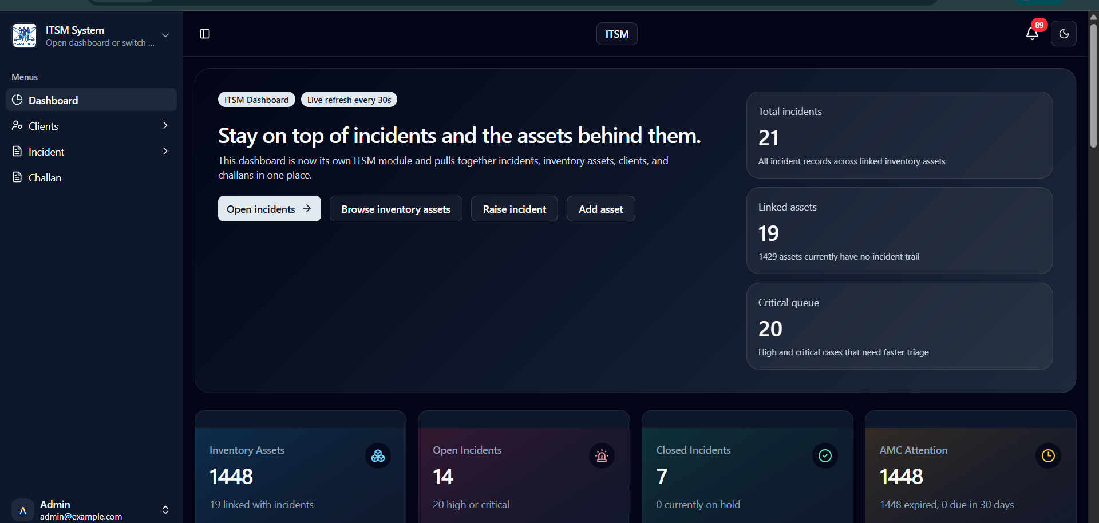Click Browse inventory assets button
This screenshot has width=1099, height=523.
point(396,209)
